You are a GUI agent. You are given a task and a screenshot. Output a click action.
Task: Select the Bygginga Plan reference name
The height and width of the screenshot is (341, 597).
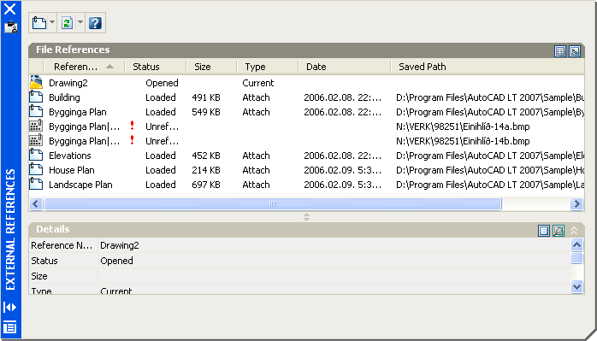(78, 112)
